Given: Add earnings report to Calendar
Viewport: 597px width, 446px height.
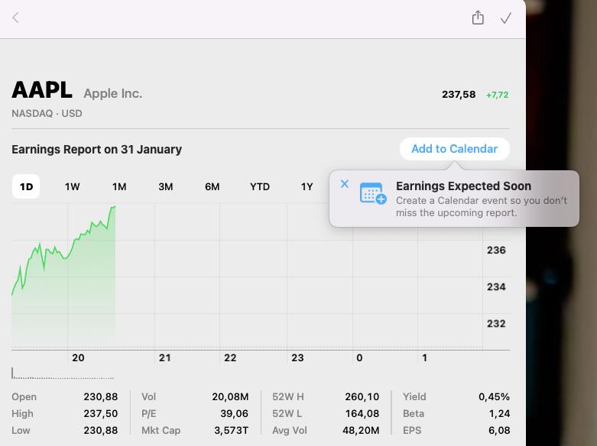Looking at the screenshot, I should point(454,149).
